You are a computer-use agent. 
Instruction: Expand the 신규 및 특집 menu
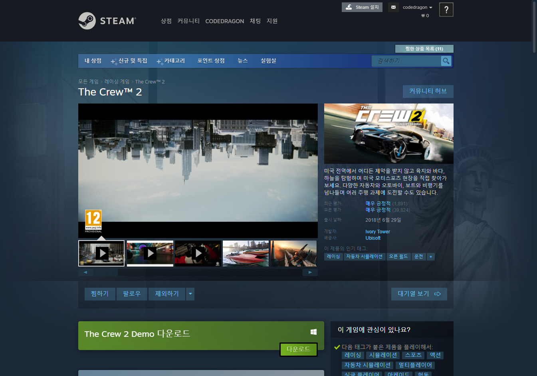pyautogui.click(x=129, y=61)
